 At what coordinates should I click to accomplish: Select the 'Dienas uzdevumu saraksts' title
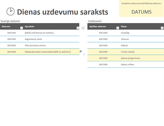[63, 12]
